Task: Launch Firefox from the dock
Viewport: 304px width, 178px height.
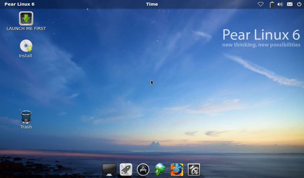Action: pos(177,170)
